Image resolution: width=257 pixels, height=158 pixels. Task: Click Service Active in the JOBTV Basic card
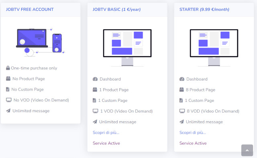[106, 143]
